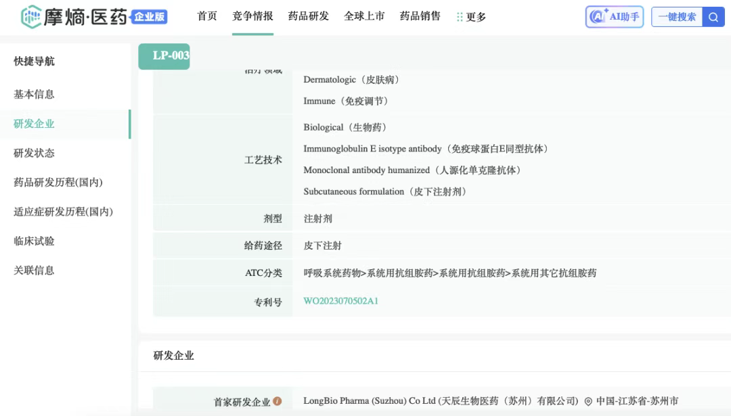Switch to 竞争情报 tab
The image size is (731, 416).
pos(252,16)
